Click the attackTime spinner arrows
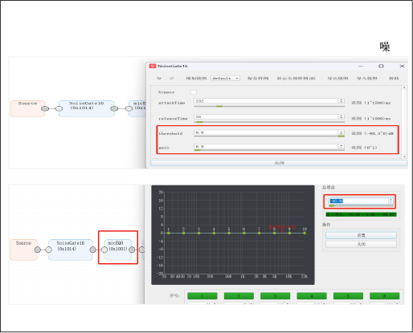 click(x=341, y=101)
